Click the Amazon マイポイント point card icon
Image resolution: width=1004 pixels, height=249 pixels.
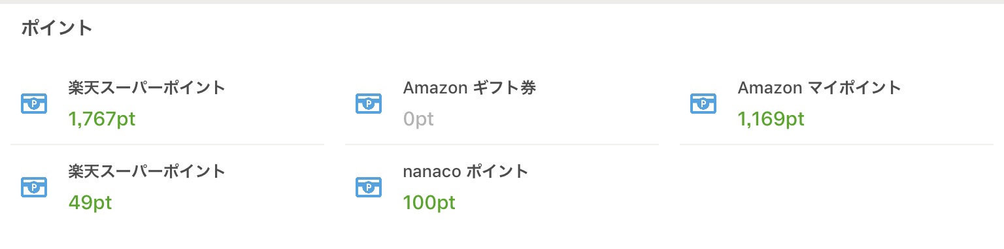click(703, 103)
